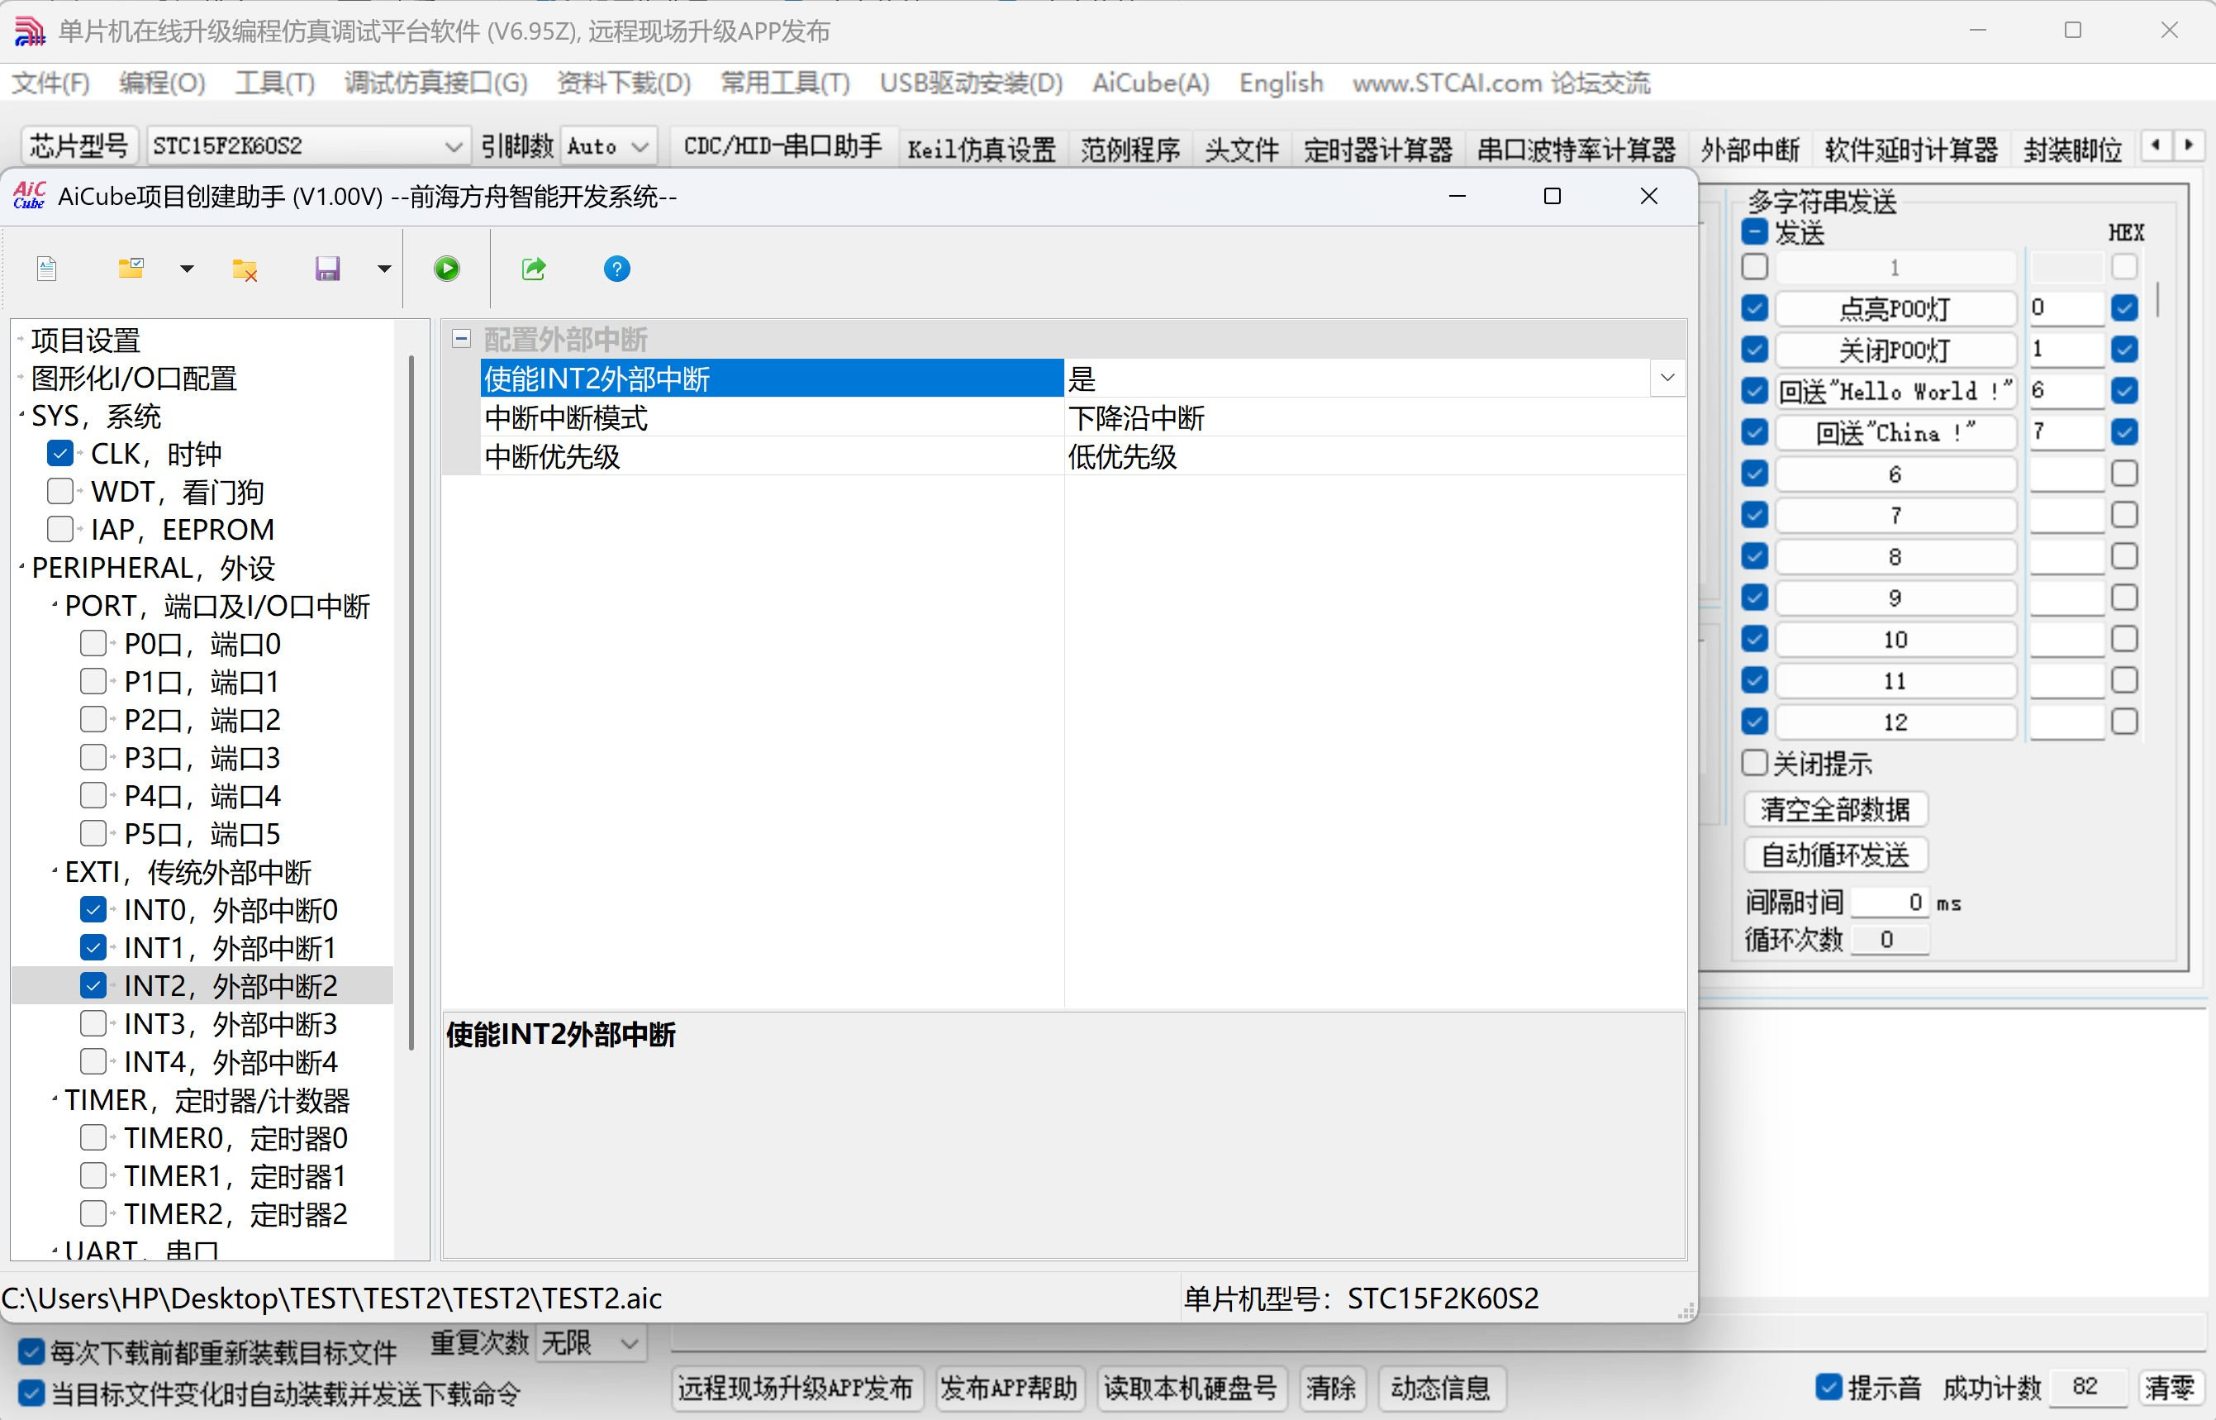Viewport: 2216px width, 1420px height.
Task: Click the tab scroll right arrow
Action: coord(2190,145)
